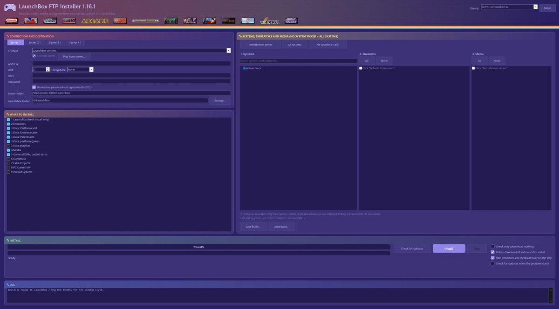Enable '7 Extra Projects' checkbox
This screenshot has width=559, height=309.
click(x=8, y=163)
